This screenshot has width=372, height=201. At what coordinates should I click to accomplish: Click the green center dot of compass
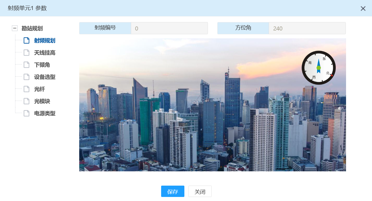(x=318, y=68)
